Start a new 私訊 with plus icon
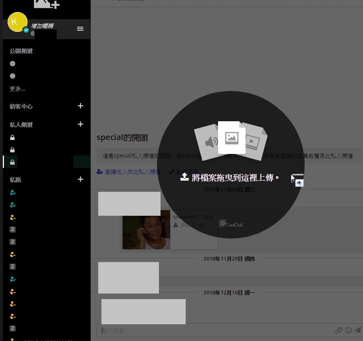The height and width of the screenshot is (341, 363). [80, 179]
